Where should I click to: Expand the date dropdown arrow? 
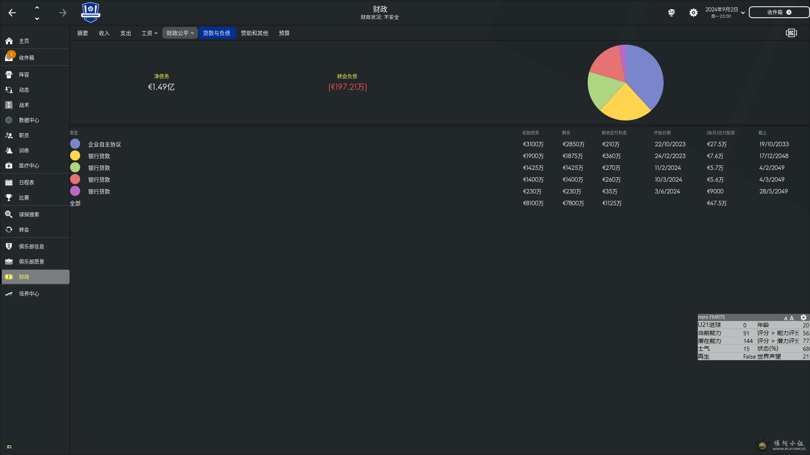tap(743, 13)
